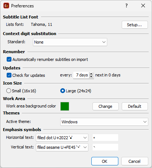This screenshot has width=152, height=168.
Task: Reset work area color with Default
Action: pyautogui.click(x=135, y=106)
